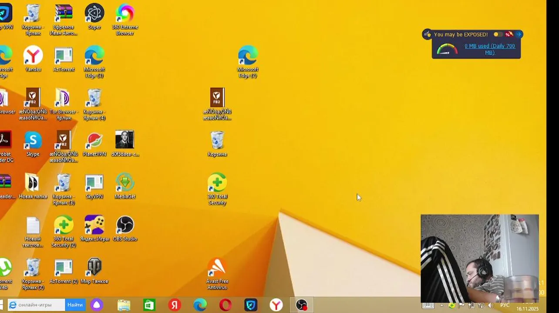Screen dimensions: 559x313
Task: Open Tor Browser - Ярлык shortcut
Action: 64,104
